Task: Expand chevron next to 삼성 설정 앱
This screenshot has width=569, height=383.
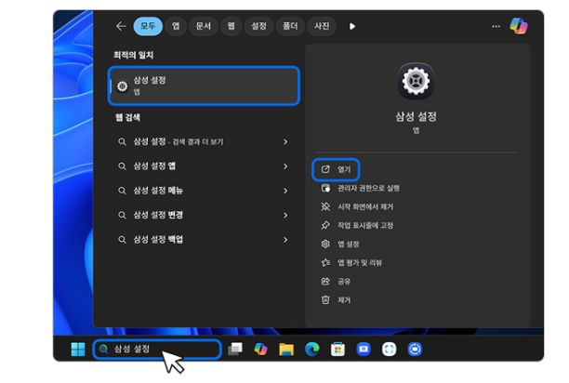Action: 285,166
